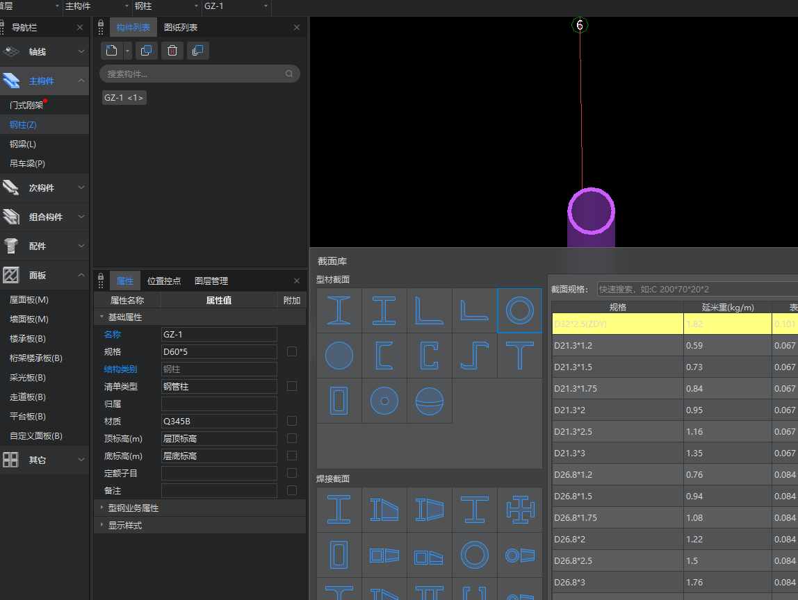Select 钢梁(L) in the navigation bar
This screenshot has width=798, height=600.
(x=23, y=144)
